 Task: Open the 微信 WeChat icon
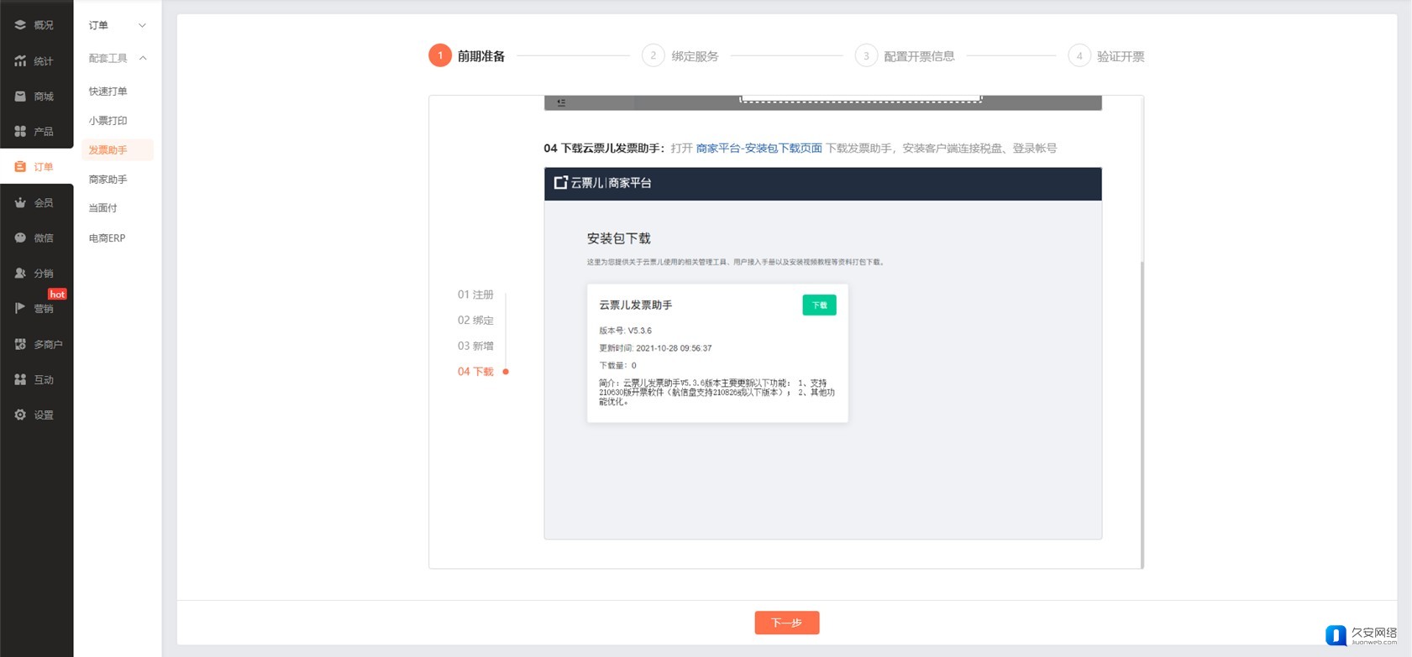20,238
